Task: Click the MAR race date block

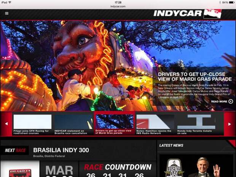Action: click(59, 169)
